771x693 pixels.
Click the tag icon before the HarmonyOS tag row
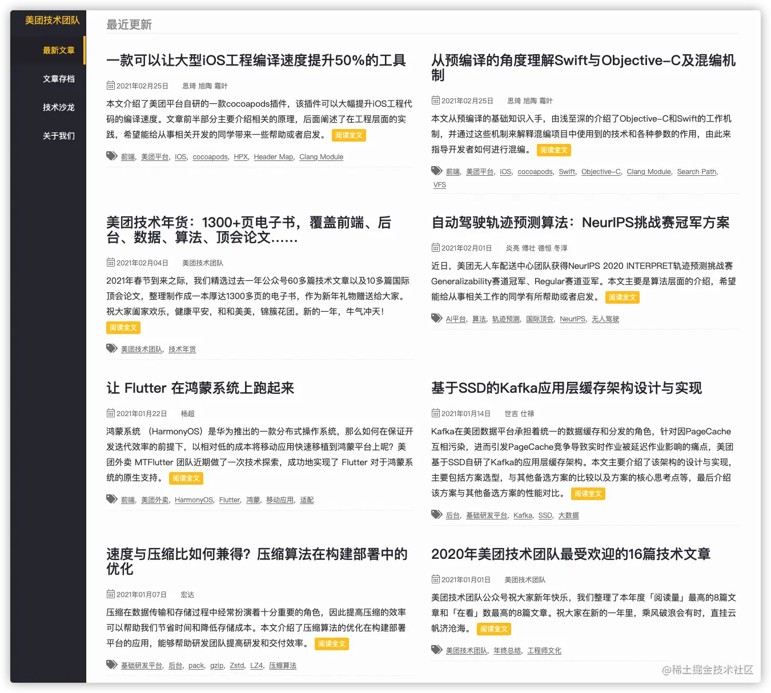coord(112,499)
